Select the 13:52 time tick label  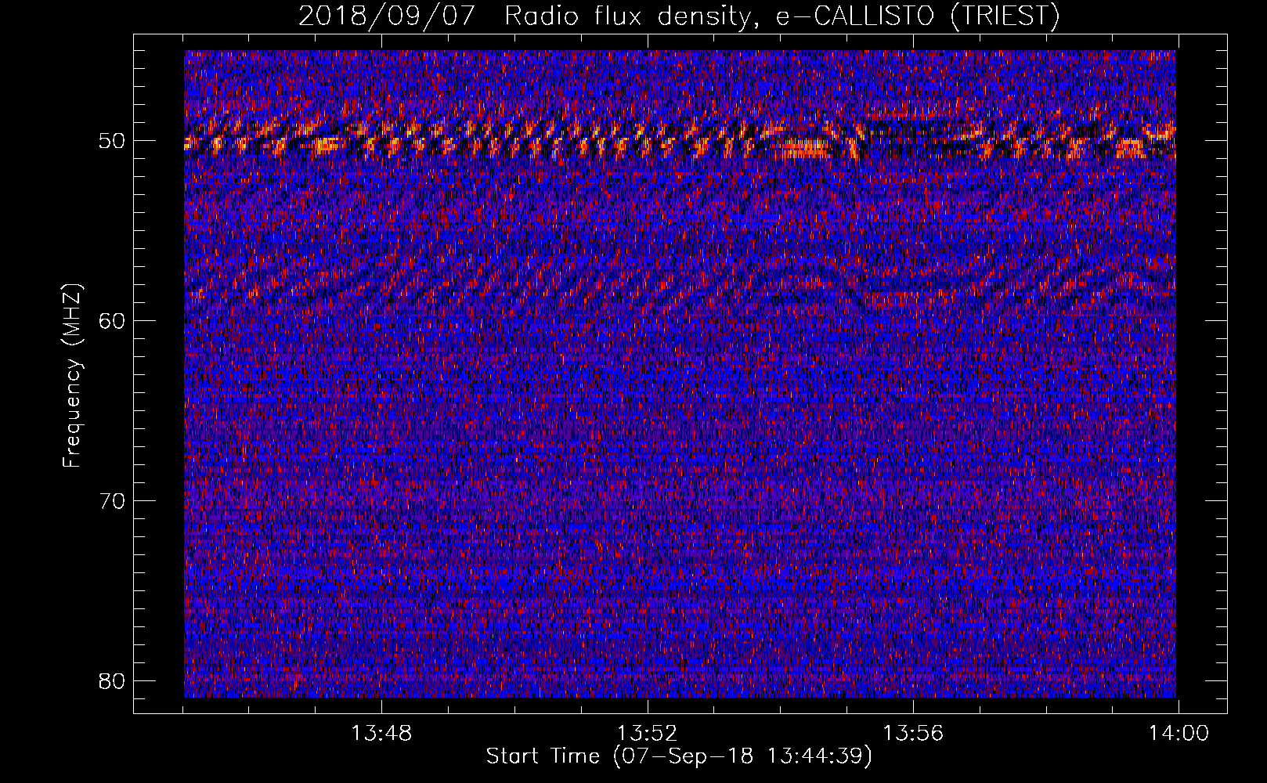pyautogui.click(x=647, y=734)
